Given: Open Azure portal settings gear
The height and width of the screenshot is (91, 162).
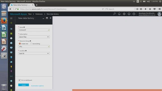Looking at the screenshot, I should 124,14.
